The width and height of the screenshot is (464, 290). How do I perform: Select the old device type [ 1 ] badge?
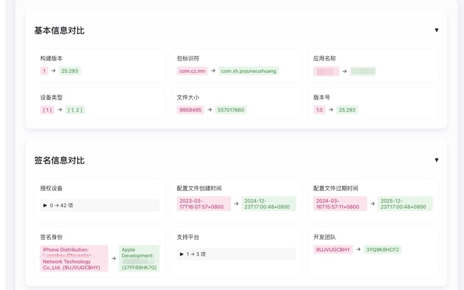click(47, 110)
